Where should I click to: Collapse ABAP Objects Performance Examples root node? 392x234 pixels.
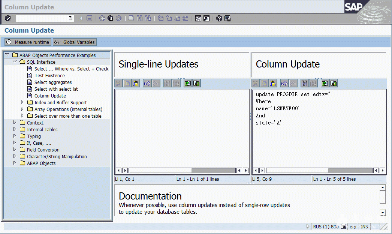7,54
